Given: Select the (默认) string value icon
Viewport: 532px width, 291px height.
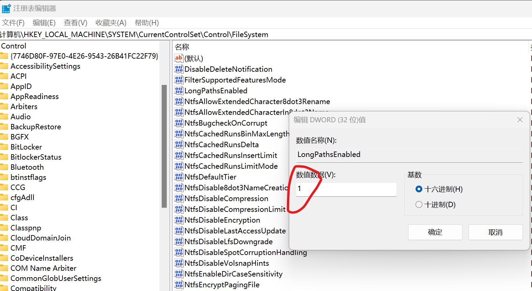Looking at the screenshot, I should (x=179, y=58).
